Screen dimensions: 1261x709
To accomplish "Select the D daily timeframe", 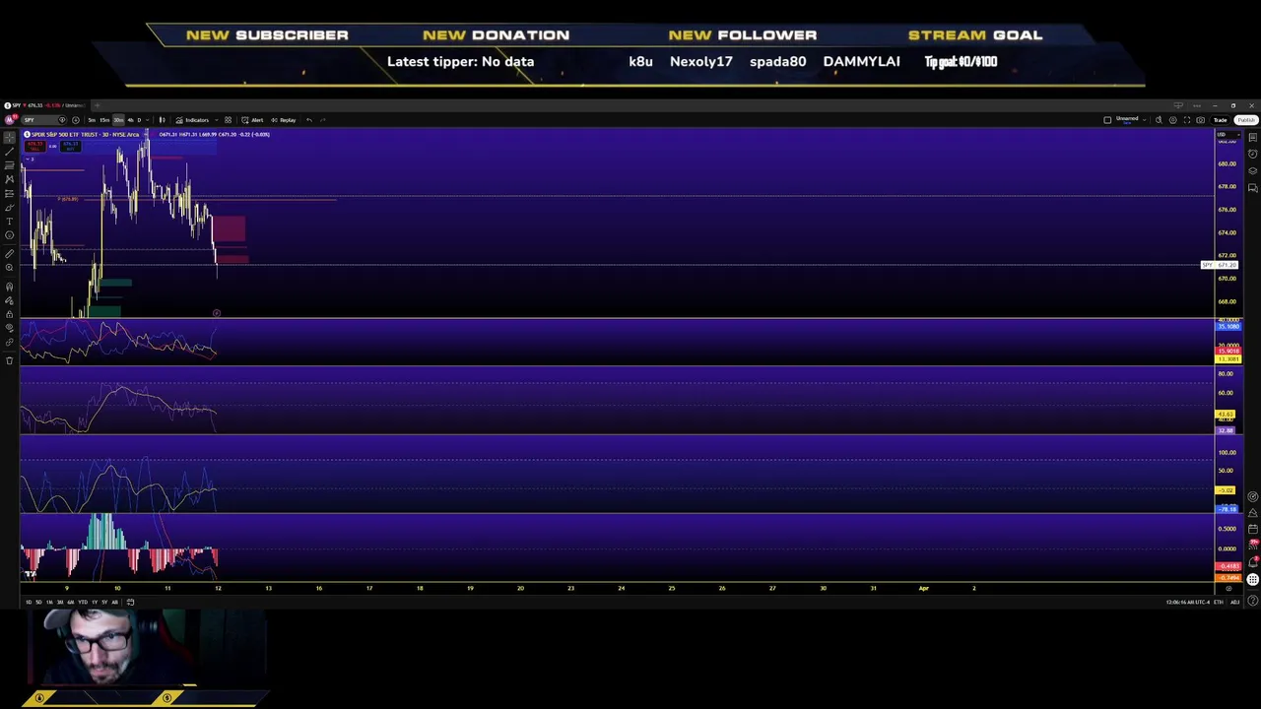I will [139, 120].
